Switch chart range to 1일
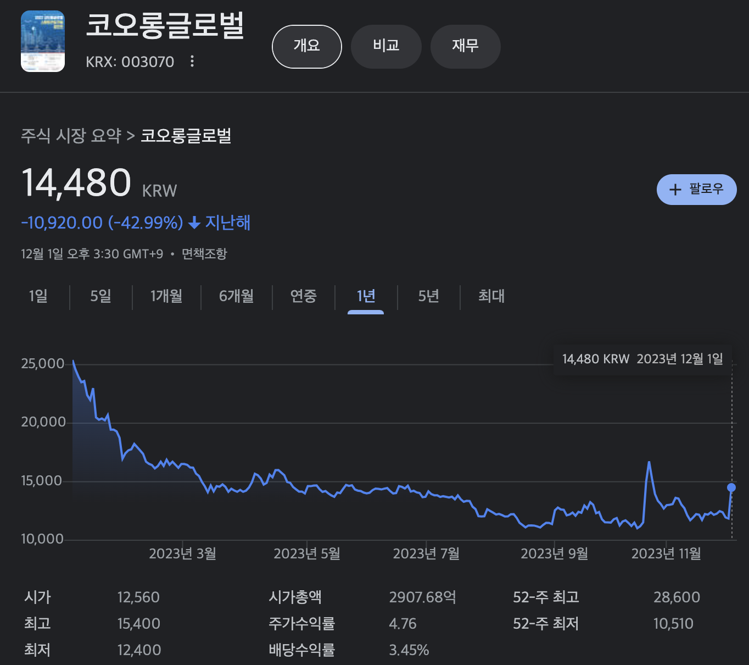 tap(38, 296)
